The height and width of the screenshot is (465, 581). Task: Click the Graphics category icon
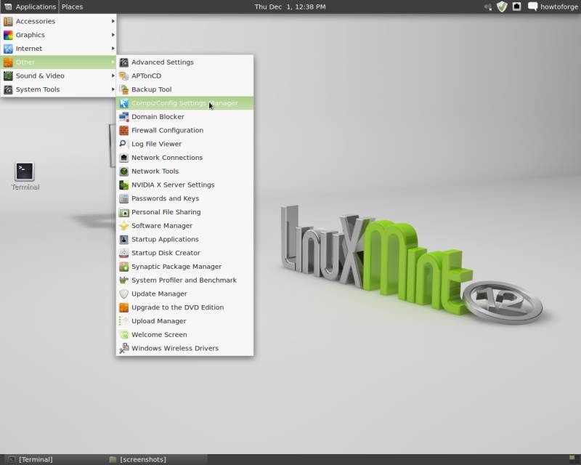click(x=8, y=35)
